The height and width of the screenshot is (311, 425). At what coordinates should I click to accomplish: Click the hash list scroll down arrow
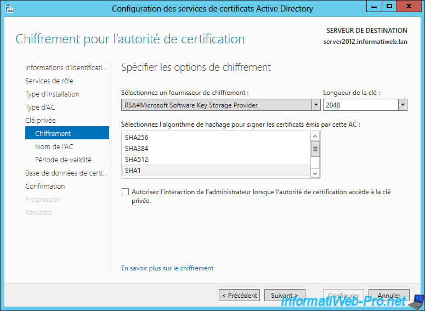tap(315, 173)
